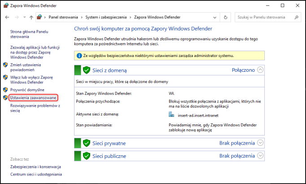This screenshot has width=306, height=184.
Task: Click 'Zapora Windows Defender' breadcrumb segment
Action: [x=157, y=17]
